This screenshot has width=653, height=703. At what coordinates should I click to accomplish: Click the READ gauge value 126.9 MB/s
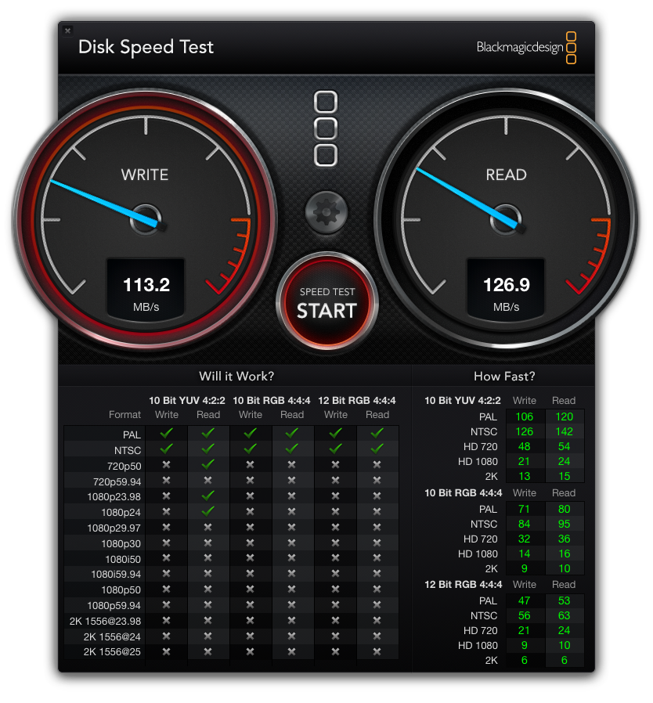click(x=506, y=292)
